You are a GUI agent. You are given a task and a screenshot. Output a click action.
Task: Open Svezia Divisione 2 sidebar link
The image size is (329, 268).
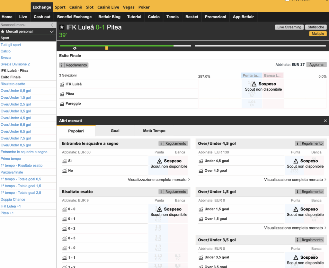[x=15, y=64]
